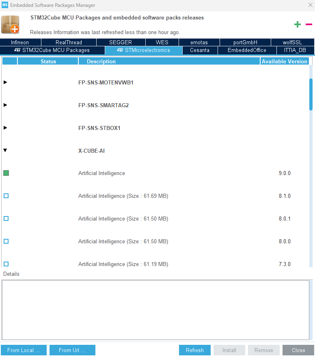Click the green plus expand-all icon
Image resolution: width=315 pixels, height=357 pixels.
point(298,24)
